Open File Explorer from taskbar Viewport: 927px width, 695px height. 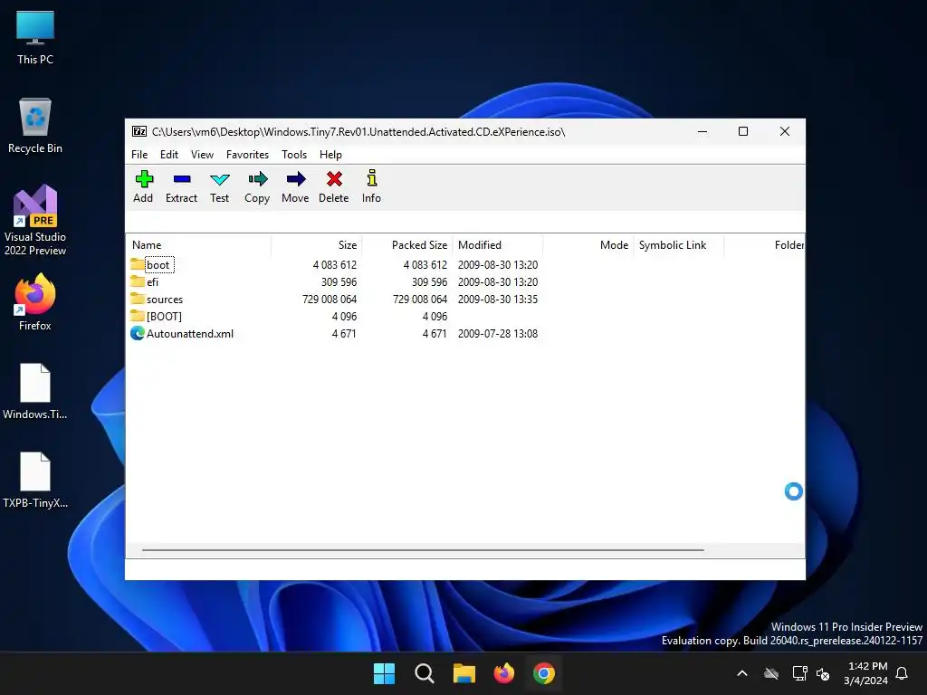pyautogui.click(x=464, y=673)
